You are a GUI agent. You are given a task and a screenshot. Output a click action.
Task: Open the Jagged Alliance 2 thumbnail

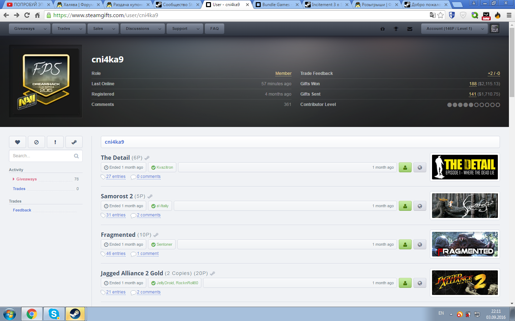pyautogui.click(x=465, y=283)
